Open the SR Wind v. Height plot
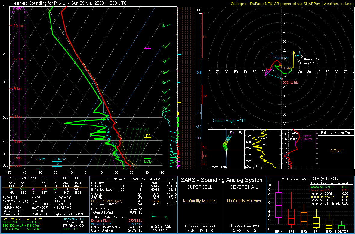This screenshot has height=234, width=355. (299, 149)
